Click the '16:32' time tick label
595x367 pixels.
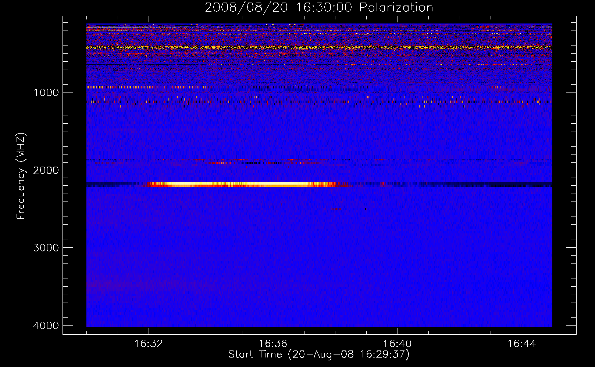149,344
